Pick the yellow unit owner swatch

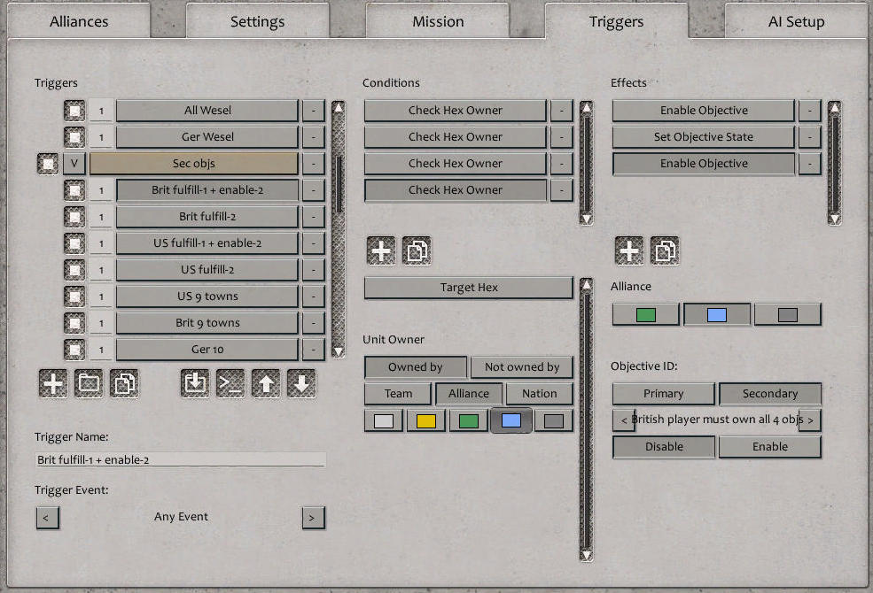426,420
